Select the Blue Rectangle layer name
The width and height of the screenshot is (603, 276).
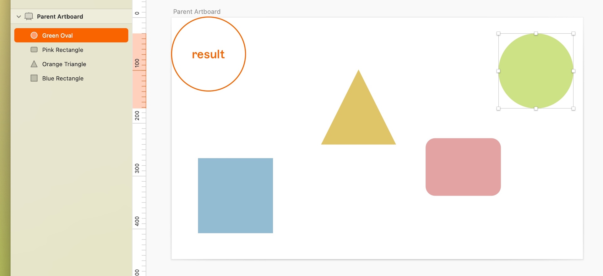tap(63, 78)
